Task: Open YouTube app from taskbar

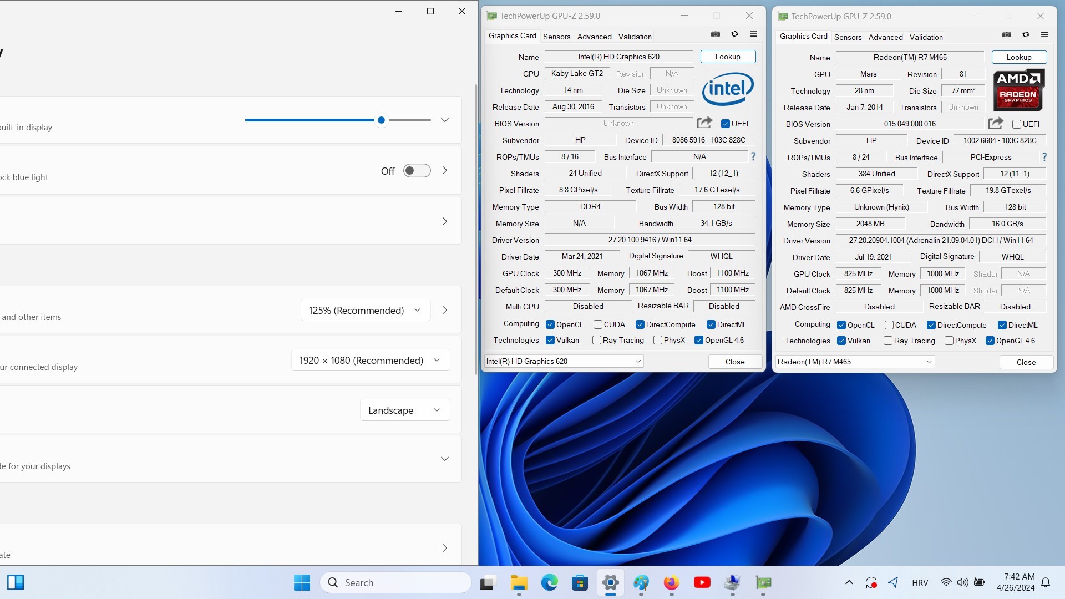Action: click(702, 582)
